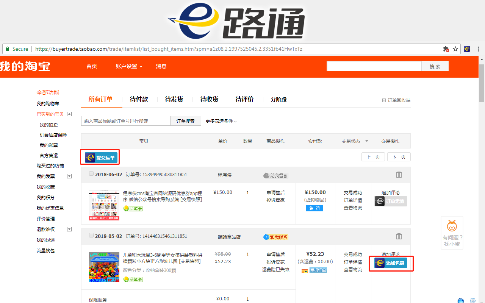Click the 上一页 button
The image size is (485, 303).
373,157
